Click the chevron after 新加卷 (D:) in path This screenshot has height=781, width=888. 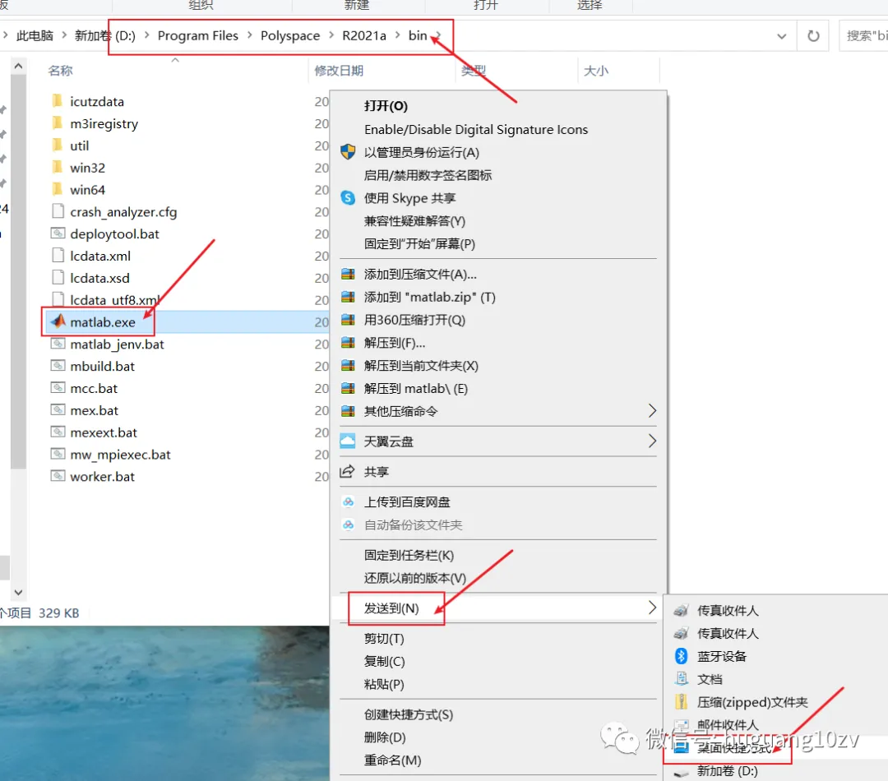click(146, 35)
